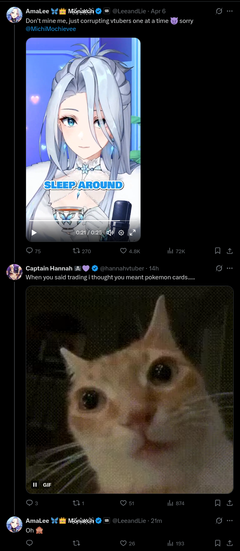This screenshot has width=240, height=551.
Task: Mute the video with the speaker icon
Action: point(110,232)
